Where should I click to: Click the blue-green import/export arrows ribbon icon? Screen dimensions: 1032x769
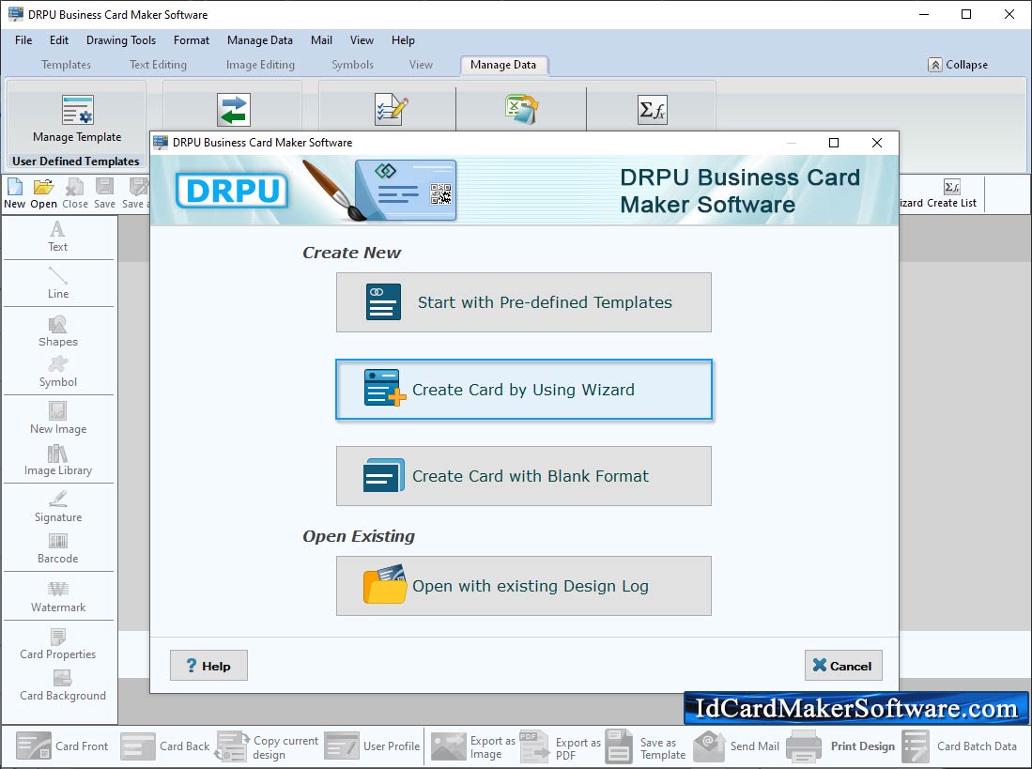(x=234, y=110)
